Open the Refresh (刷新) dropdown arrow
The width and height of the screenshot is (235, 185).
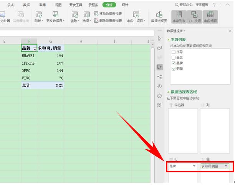click(42, 20)
